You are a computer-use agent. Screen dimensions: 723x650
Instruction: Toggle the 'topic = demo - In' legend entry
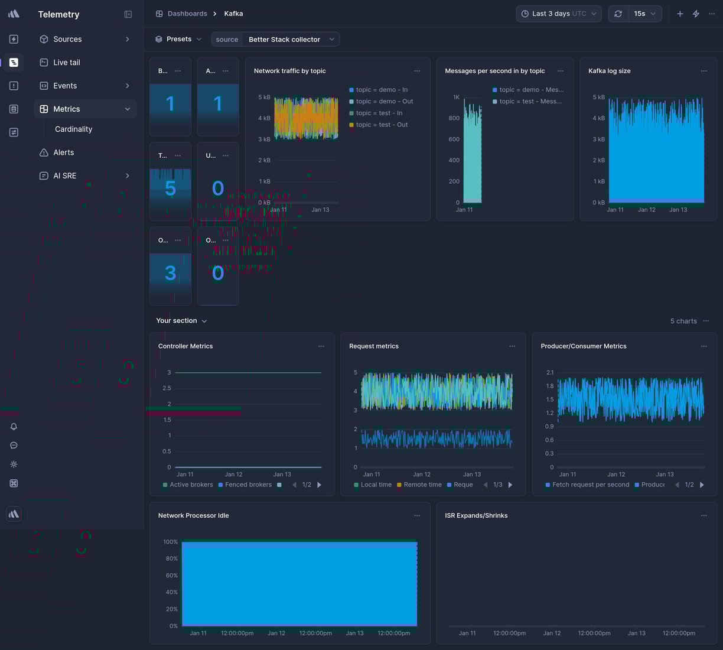382,89
